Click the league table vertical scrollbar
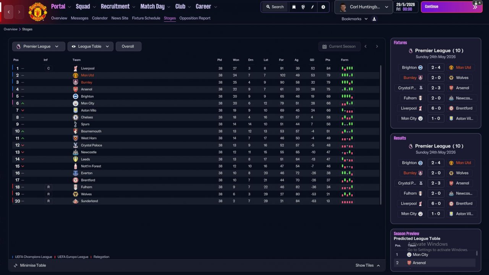This screenshot has height=275, width=489. 381,135
